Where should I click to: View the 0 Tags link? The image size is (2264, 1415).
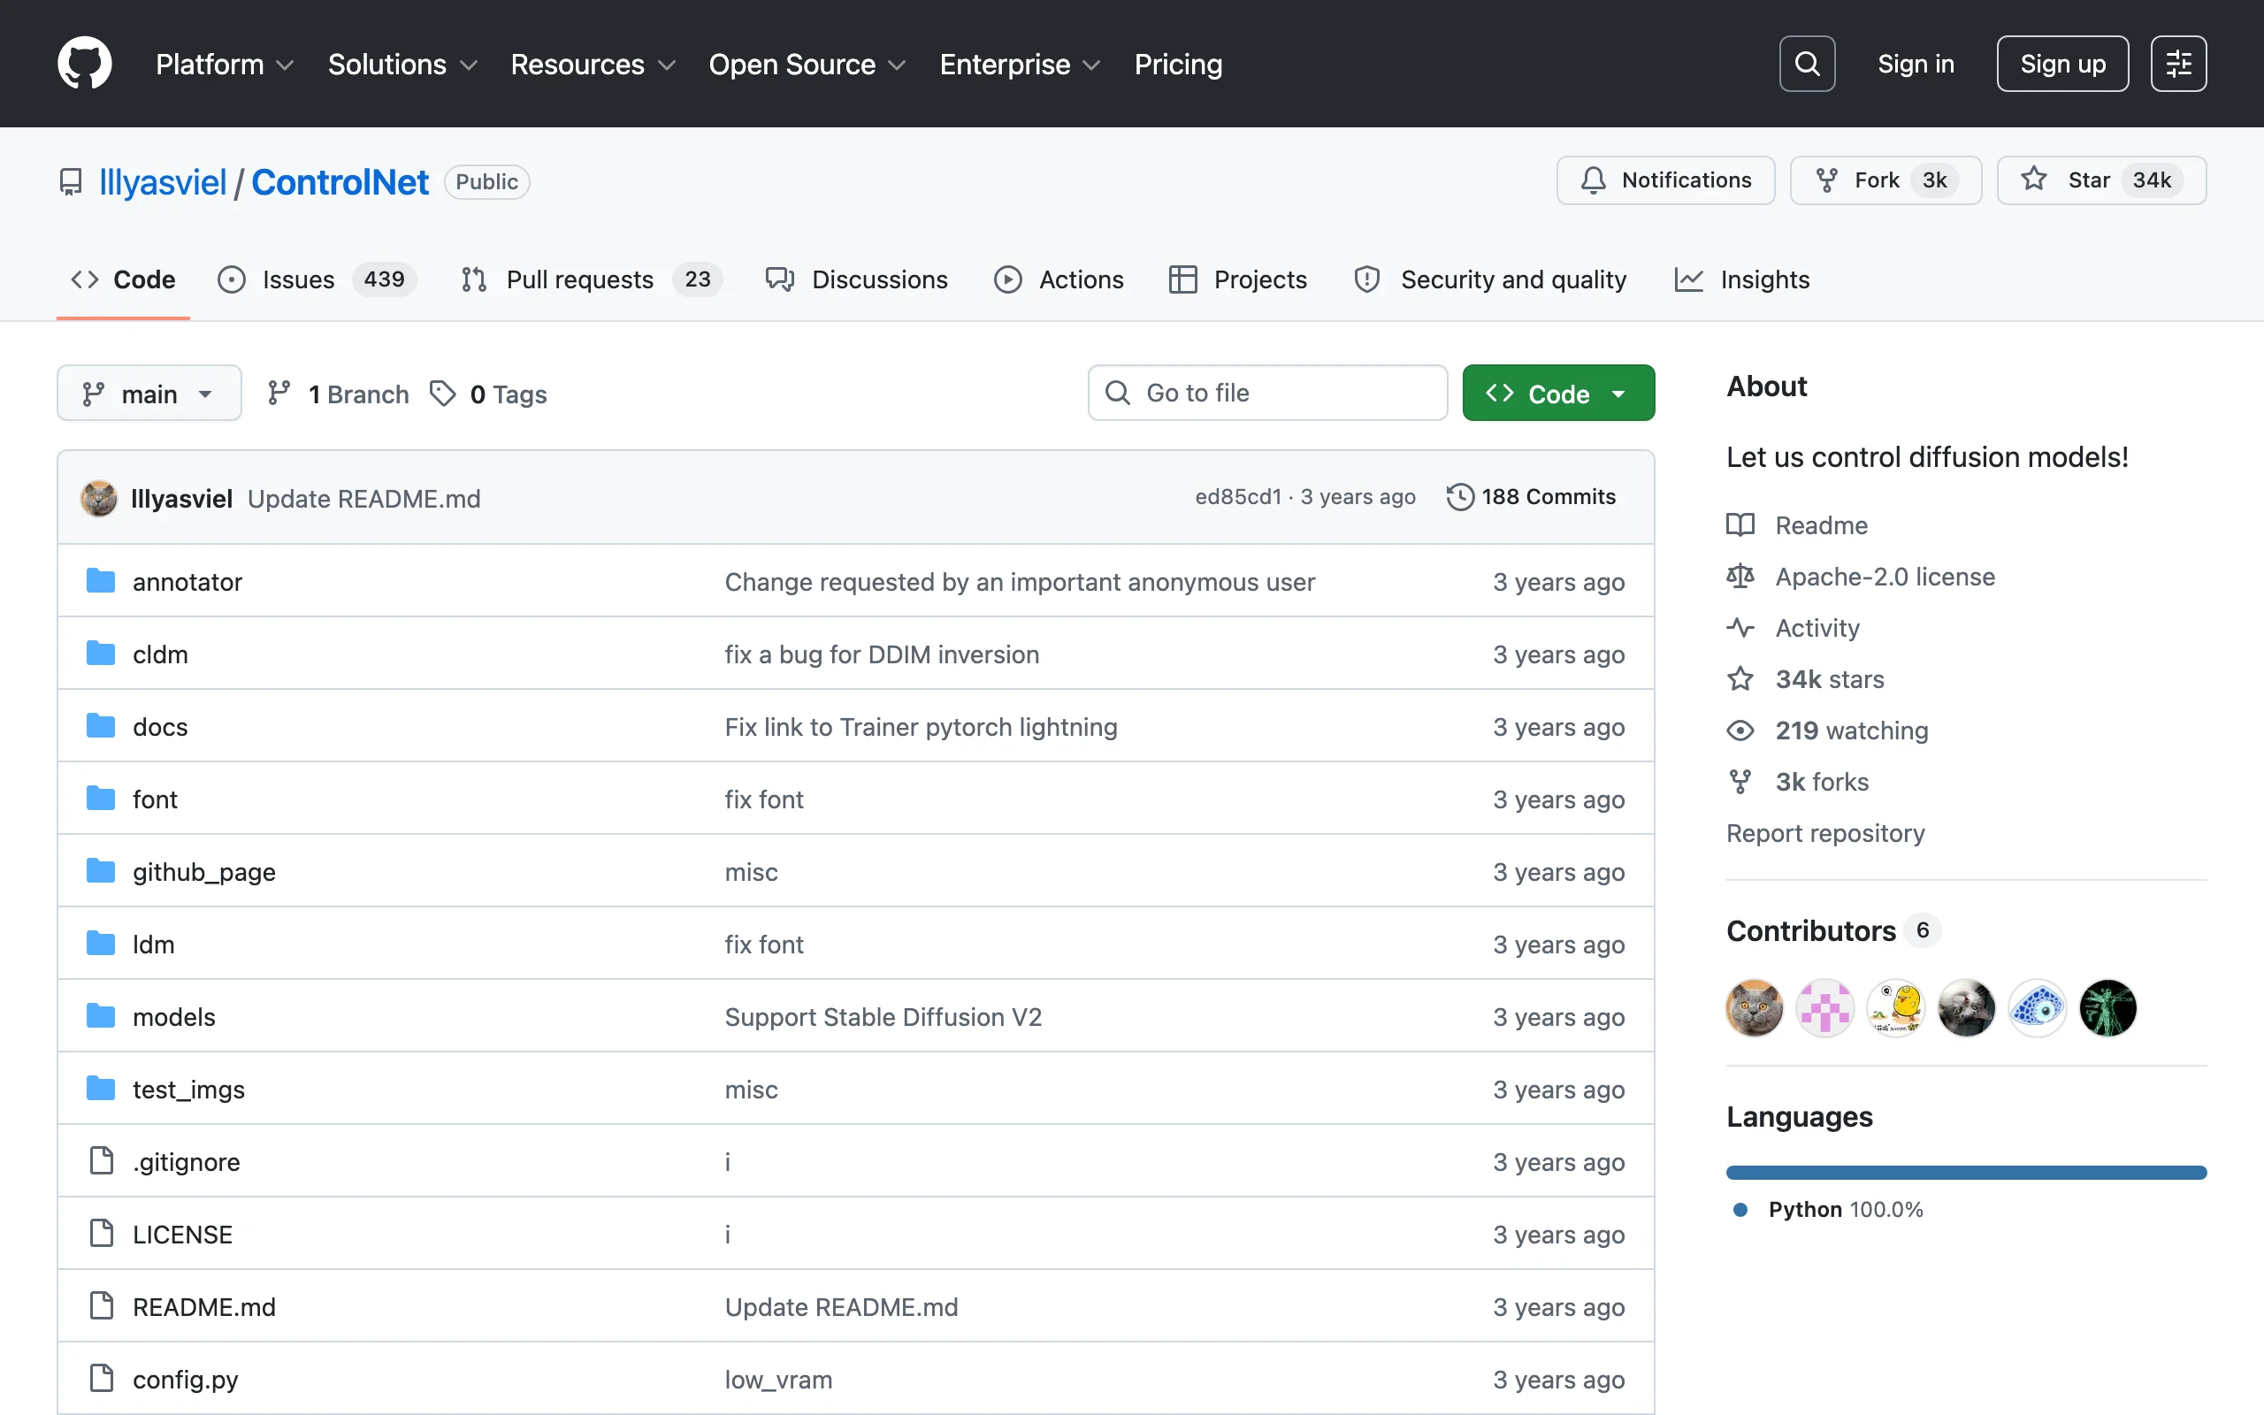(x=488, y=394)
